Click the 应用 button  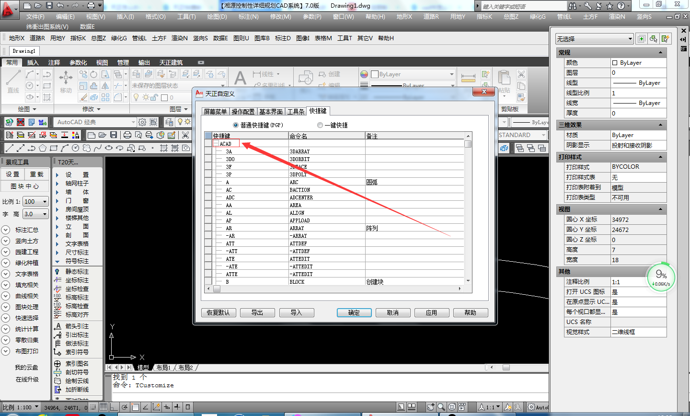pos(432,312)
